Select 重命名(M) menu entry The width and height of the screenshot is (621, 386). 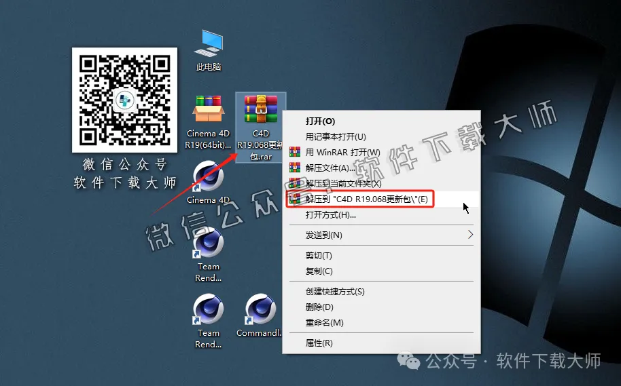381,323
